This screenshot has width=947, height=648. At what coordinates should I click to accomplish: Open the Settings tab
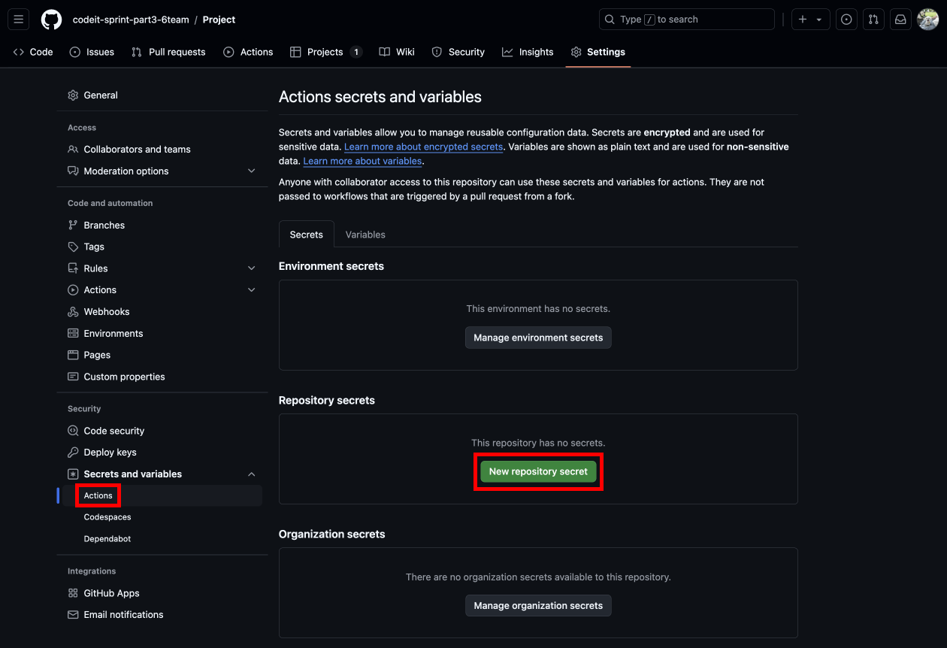598,52
